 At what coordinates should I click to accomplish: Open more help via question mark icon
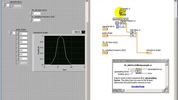[x=120, y=90]
